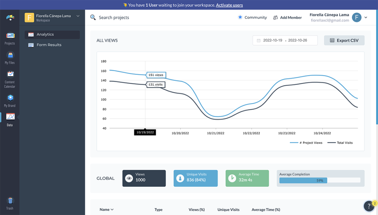Expand the workspace switcher dropdown
The height and width of the screenshot is (215, 378).
(78, 16)
